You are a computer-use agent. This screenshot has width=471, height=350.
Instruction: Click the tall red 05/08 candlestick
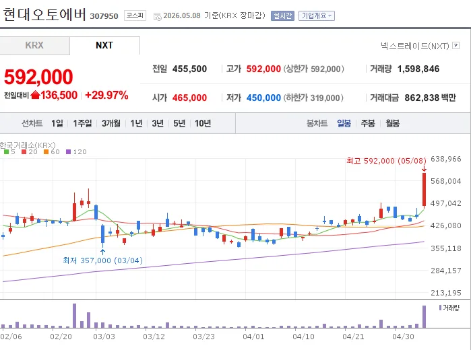[424, 189]
